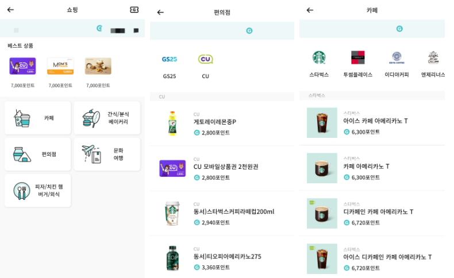Tap the coffee cup icon for 카페

pyautogui.click(x=22, y=118)
